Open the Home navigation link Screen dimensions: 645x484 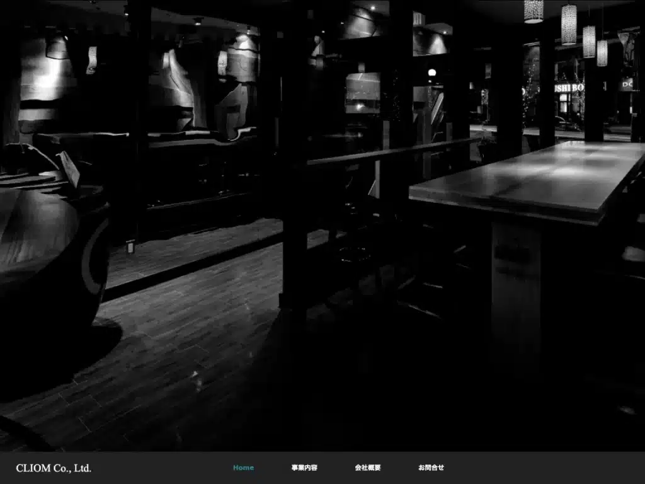243,468
